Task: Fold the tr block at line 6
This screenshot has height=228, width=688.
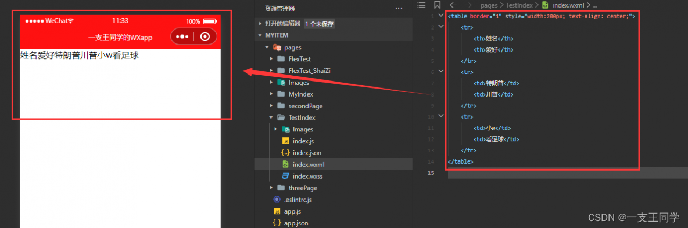Action: pos(441,71)
